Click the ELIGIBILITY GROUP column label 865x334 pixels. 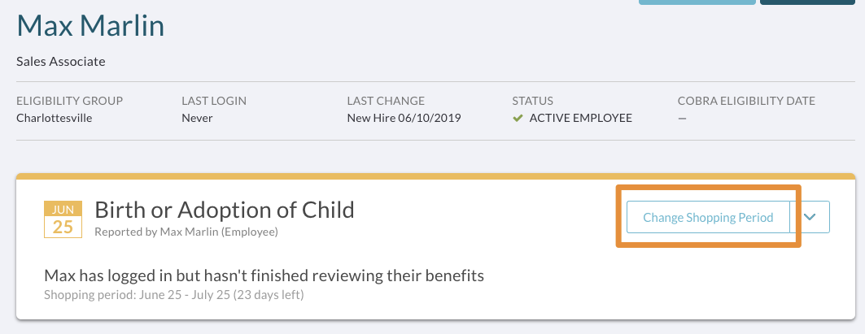[69, 101]
